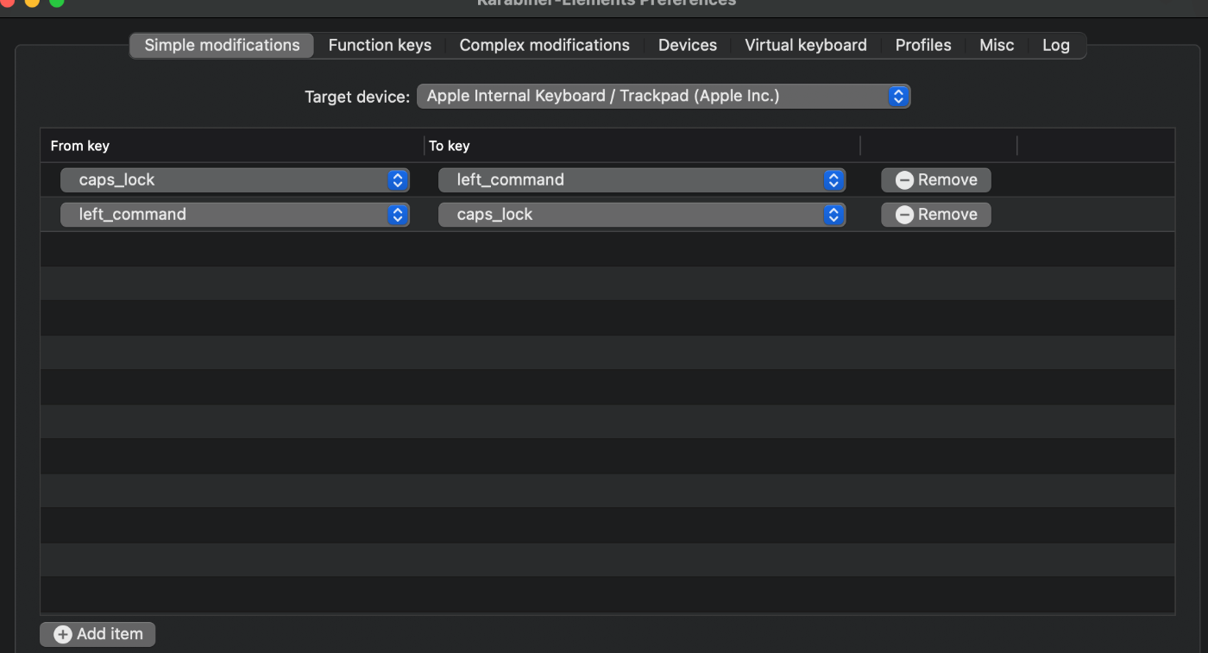Switch to the Complex modifications tab
The image size is (1208, 653).
click(x=544, y=46)
